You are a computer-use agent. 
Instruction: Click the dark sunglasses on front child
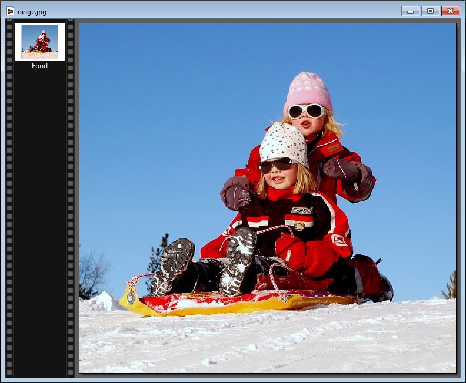(277, 165)
